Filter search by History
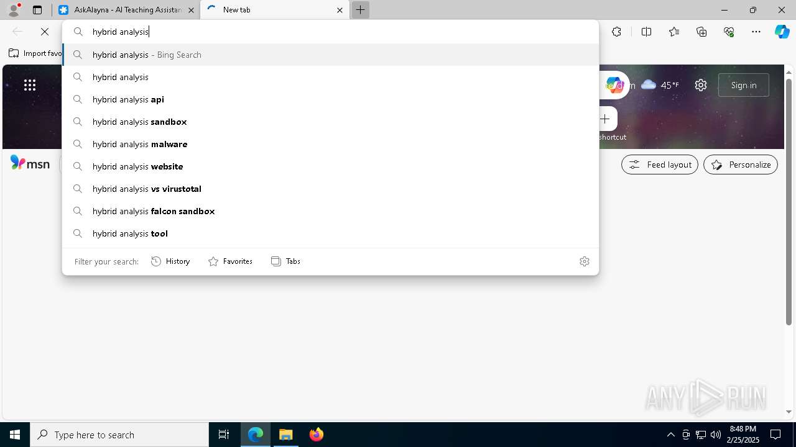This screenshot has height=447, width=796. click(x=170, y=261)
